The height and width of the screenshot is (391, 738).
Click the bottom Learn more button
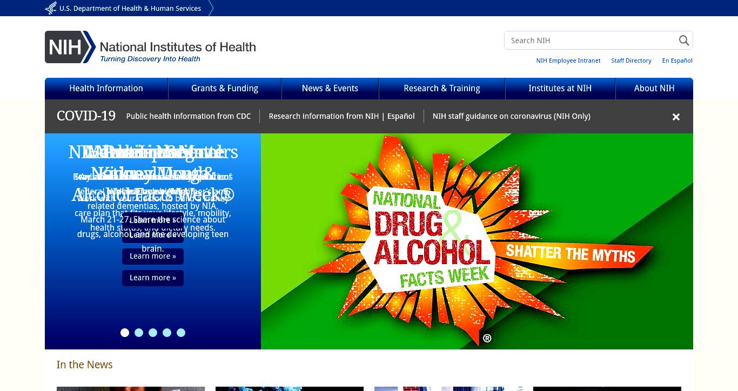coord(153,278)
